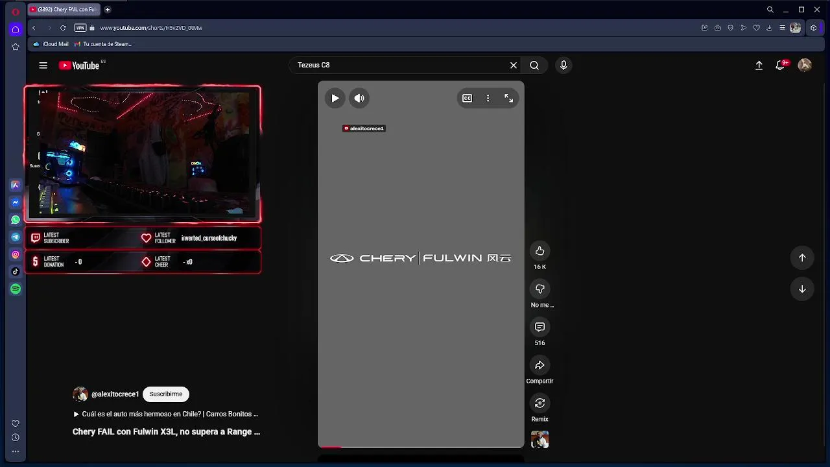Go back to the previous page
830x467 pixels.
point(34,28)
